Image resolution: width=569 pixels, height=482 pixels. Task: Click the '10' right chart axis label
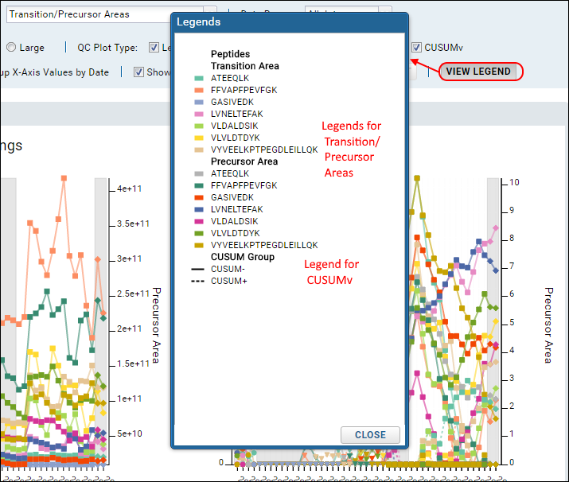[514, 182]
